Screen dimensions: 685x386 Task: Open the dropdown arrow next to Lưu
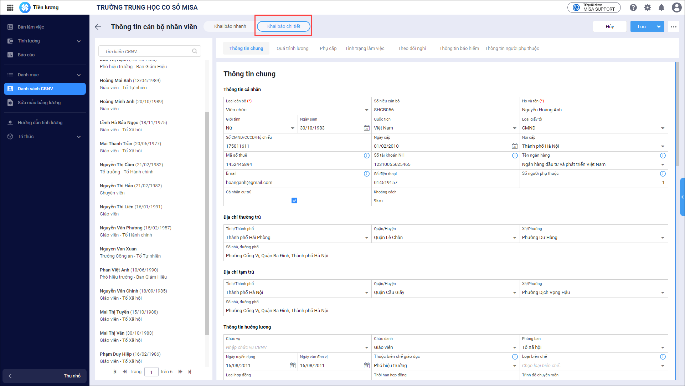point(659,26)
